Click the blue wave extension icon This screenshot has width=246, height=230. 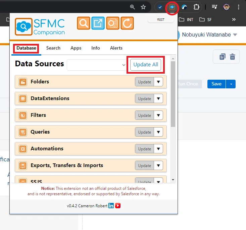click(184, 7)
